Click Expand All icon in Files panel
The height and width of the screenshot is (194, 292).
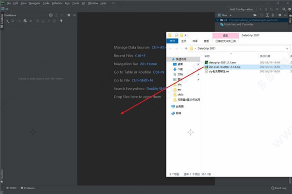(267, 15)
